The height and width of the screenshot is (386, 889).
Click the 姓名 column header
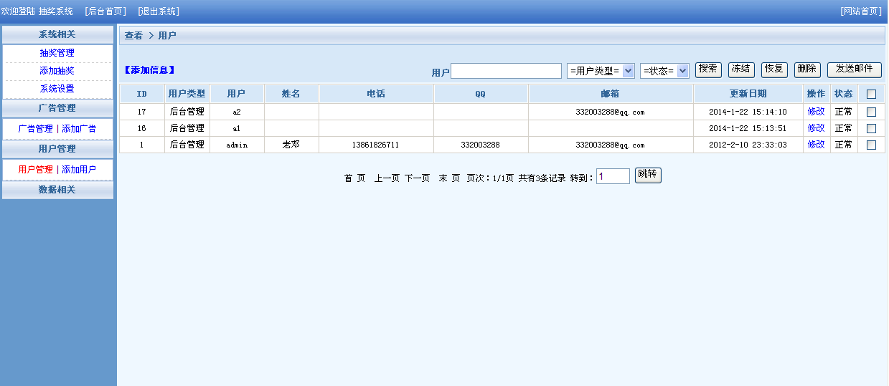291,94
